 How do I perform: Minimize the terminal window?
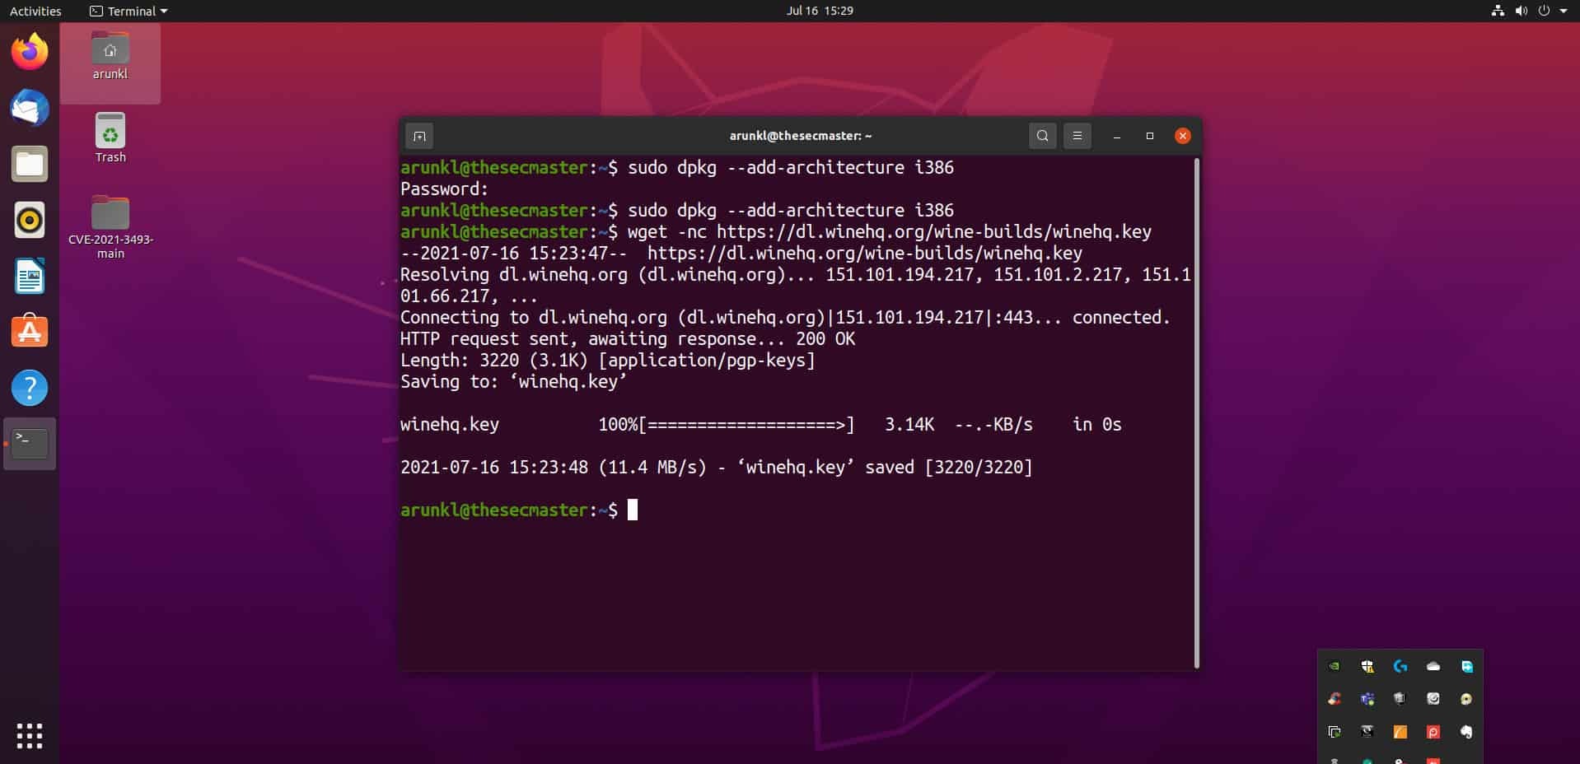tap(1117, 136)
